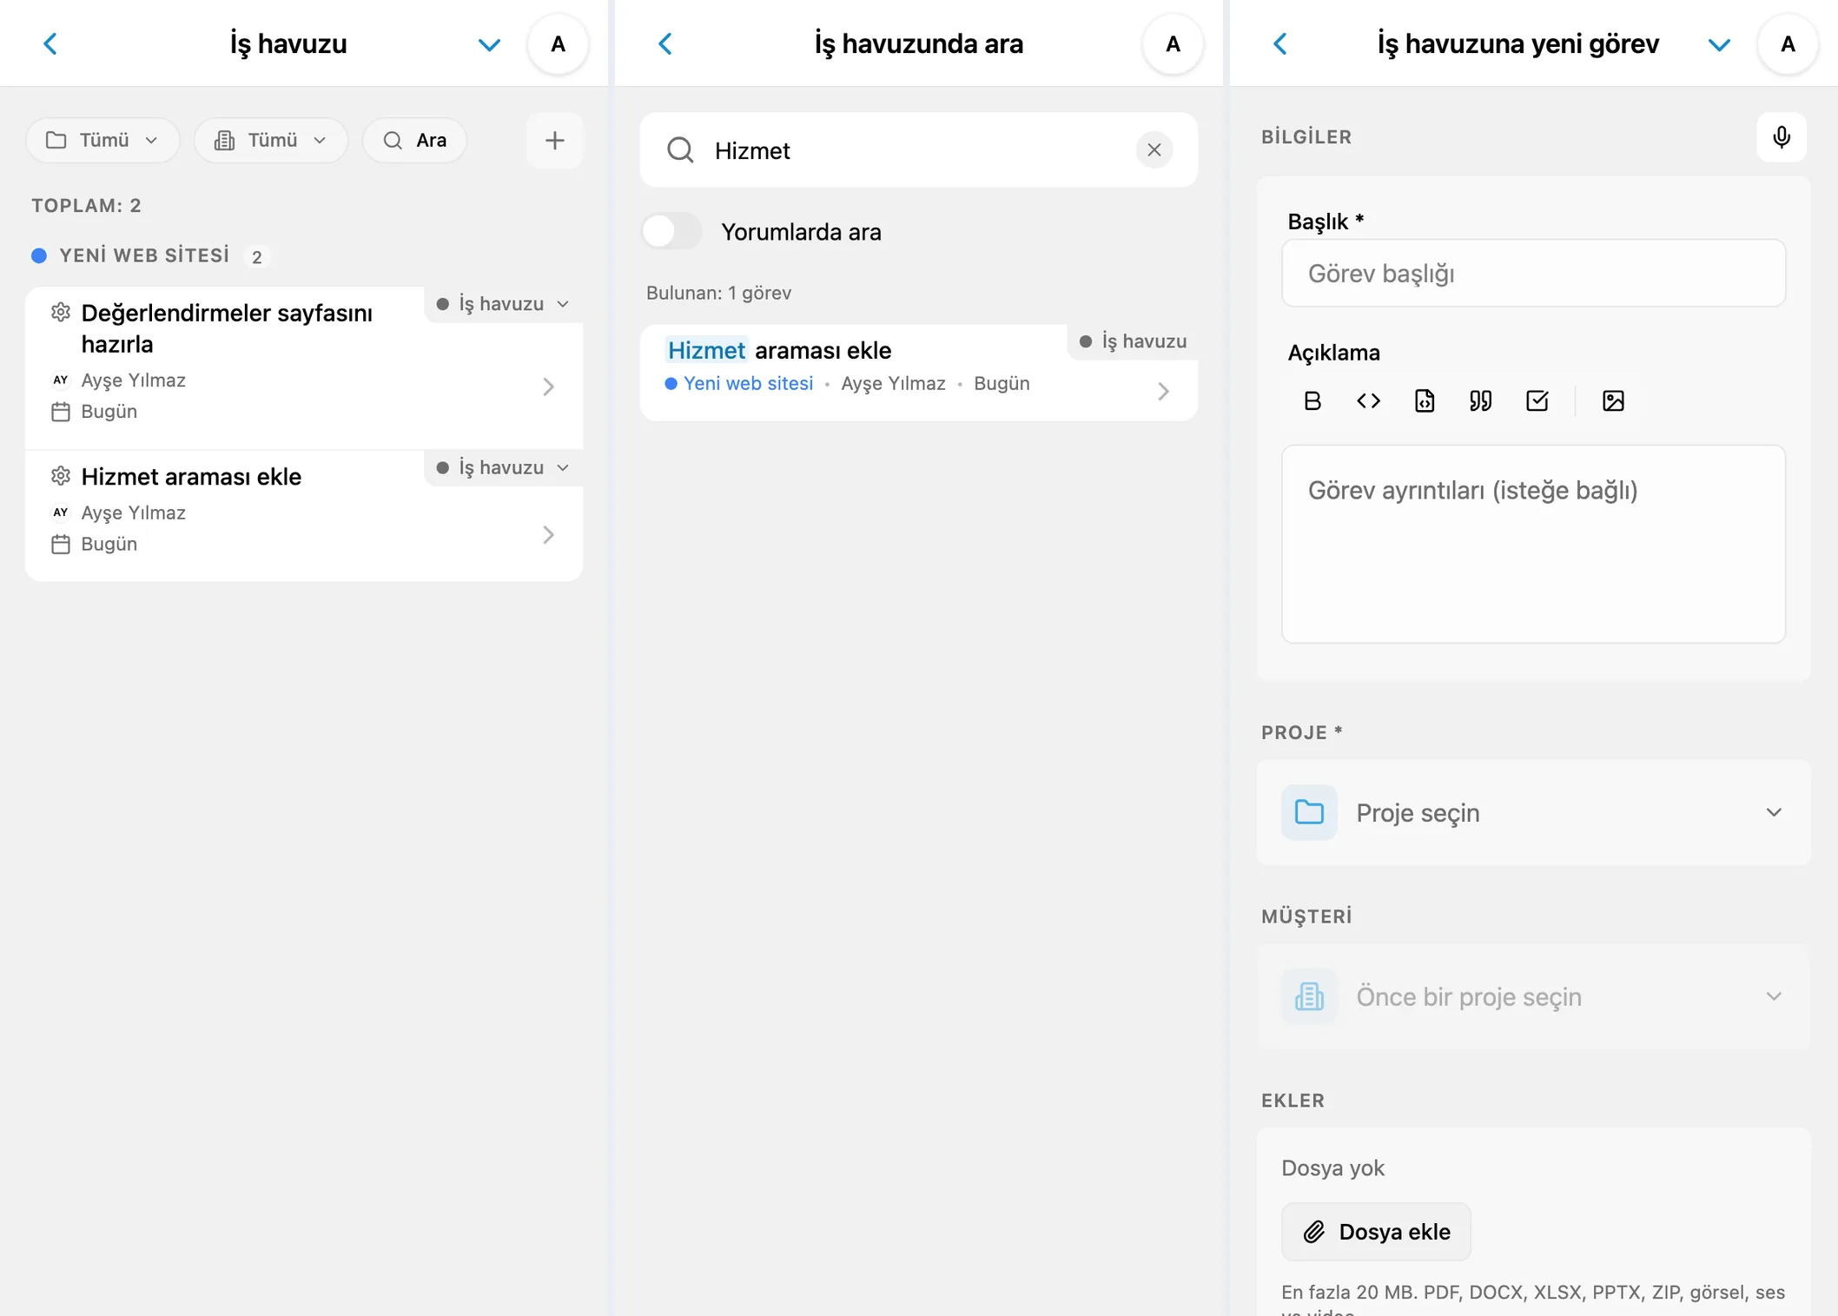Go back from the İş havuzuna yeni görev screen
Viewport: 1838px width, 1316px height.
pyautogui.click(x=1280, y=43)
